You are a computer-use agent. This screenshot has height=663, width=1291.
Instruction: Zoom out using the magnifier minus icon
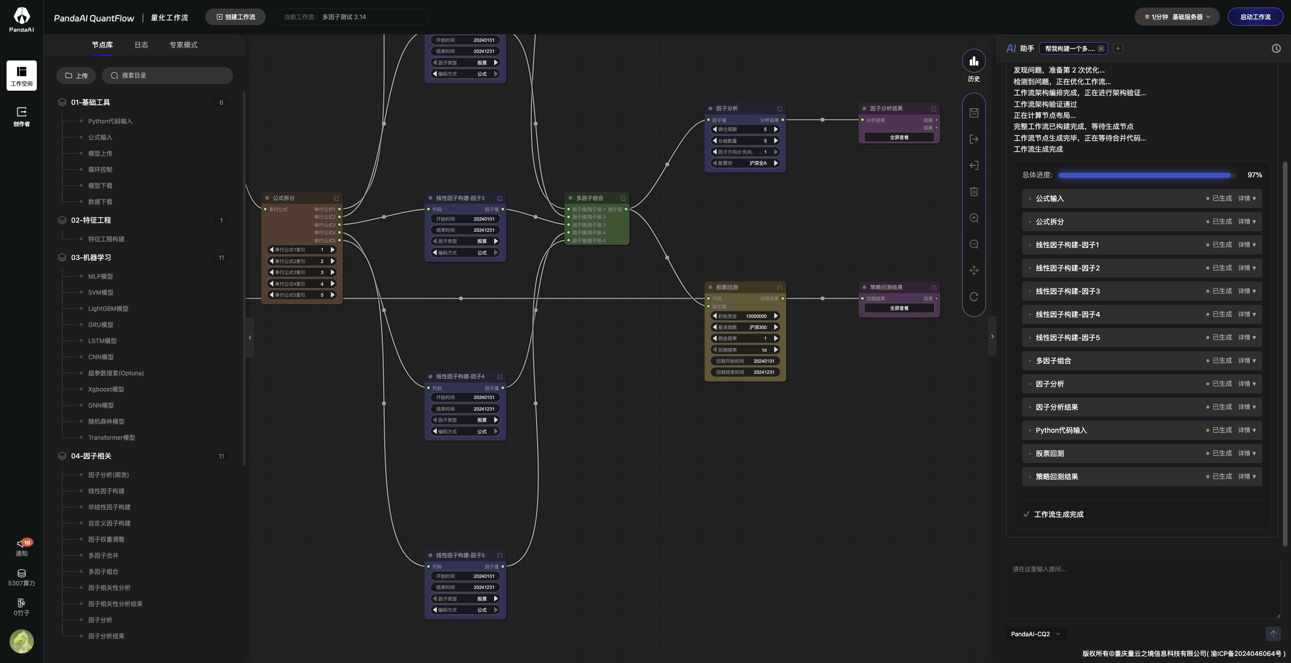[974, 244]
